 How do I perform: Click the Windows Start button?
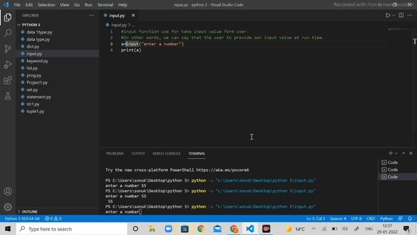click(8, 228)
